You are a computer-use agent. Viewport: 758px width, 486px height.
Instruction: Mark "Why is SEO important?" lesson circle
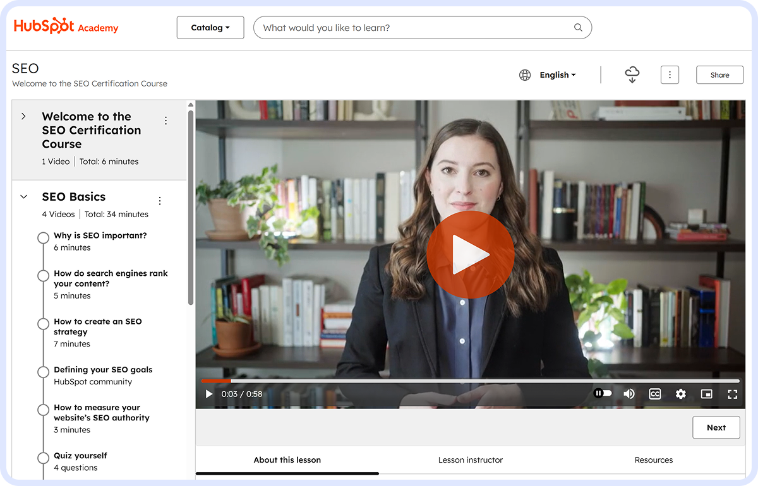click(43, 238)
